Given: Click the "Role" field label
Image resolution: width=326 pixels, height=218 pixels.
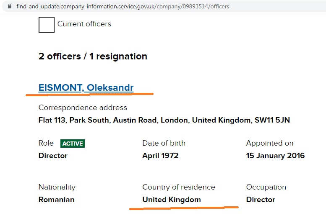Looking at the screenshot, I should (x=46, y=143).
